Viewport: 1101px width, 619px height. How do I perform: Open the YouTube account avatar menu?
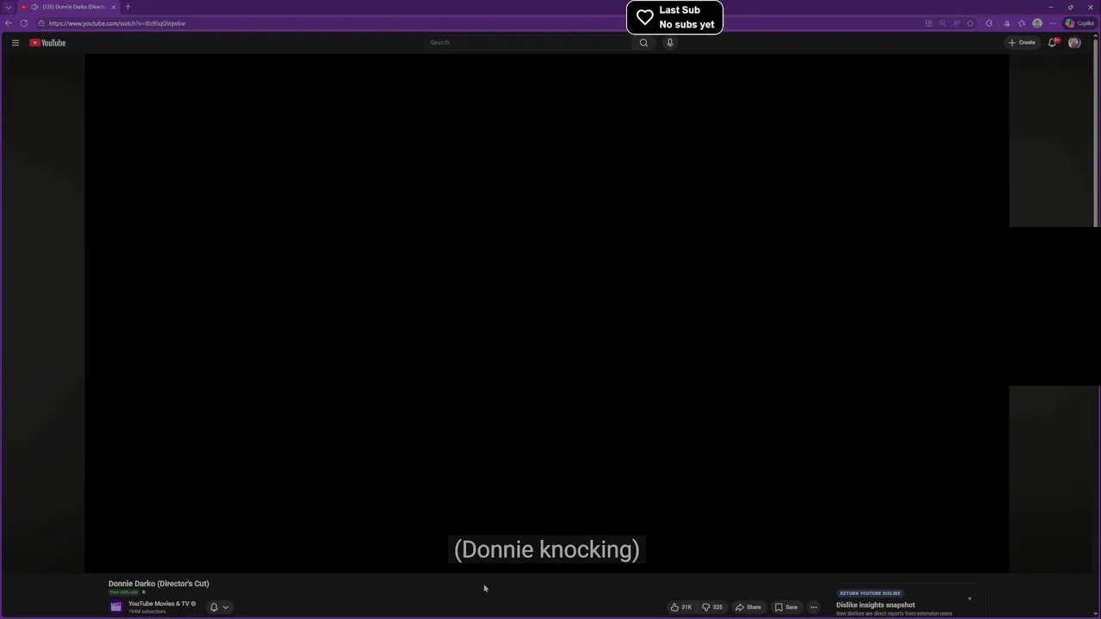click(x=1074, y=42)
